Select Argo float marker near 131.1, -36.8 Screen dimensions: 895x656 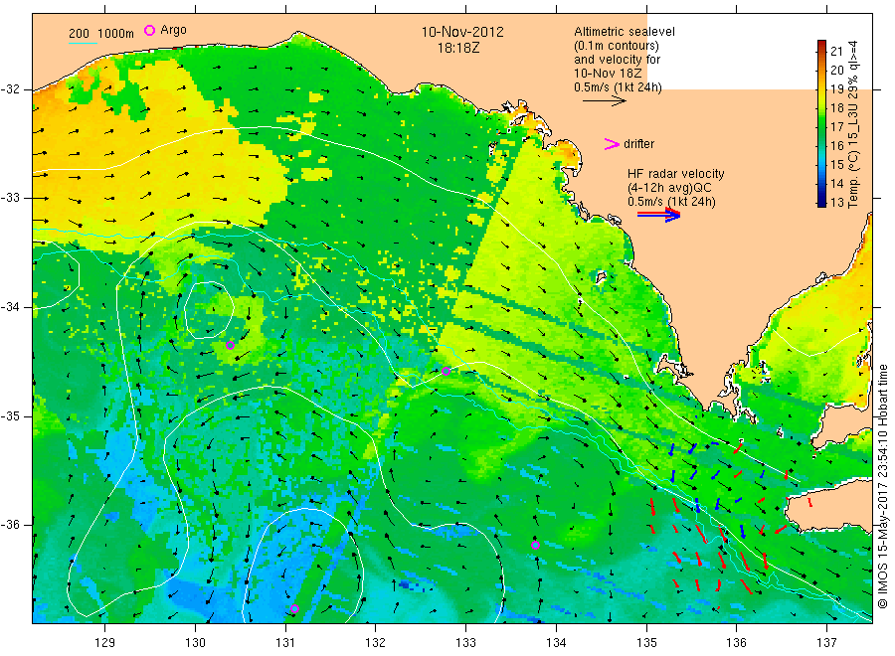294,608
